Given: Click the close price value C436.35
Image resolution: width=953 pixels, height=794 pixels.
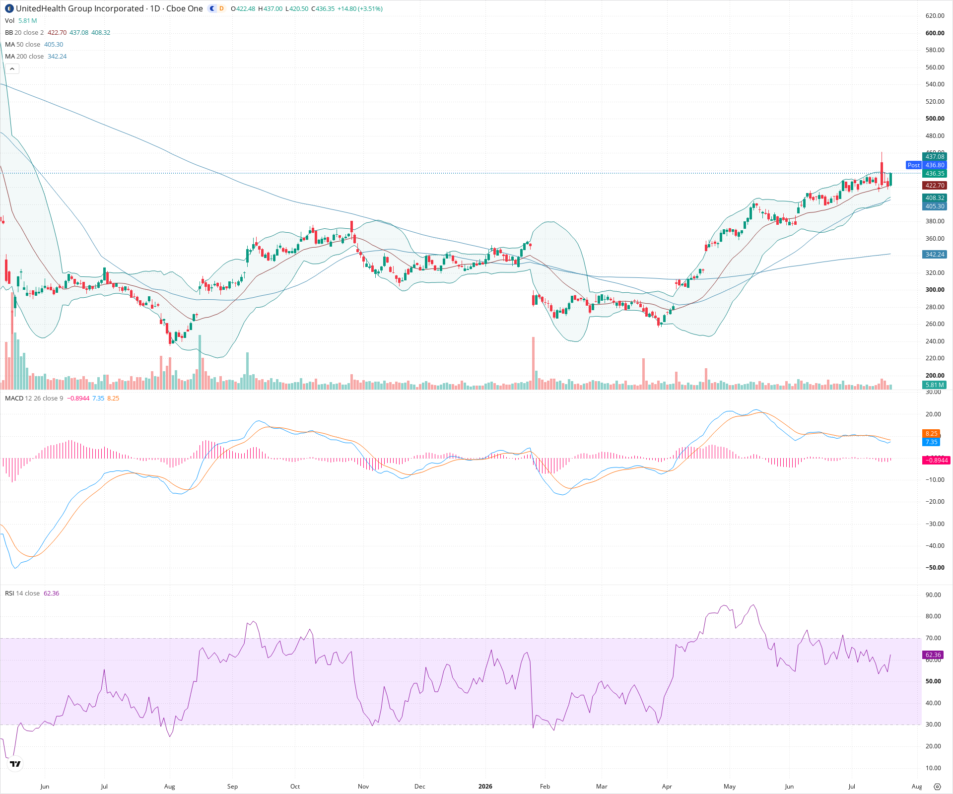Looking at the screenshot, I should pyautogui.click(x=323, y=8).
